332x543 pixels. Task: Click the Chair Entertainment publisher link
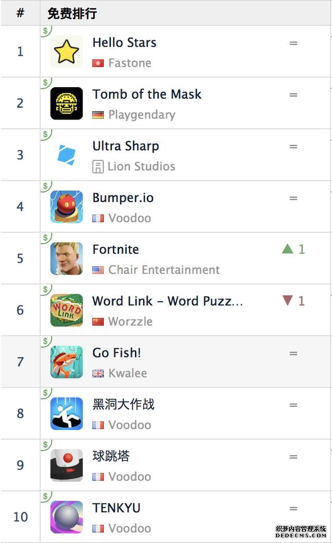[x=164, y=270]
